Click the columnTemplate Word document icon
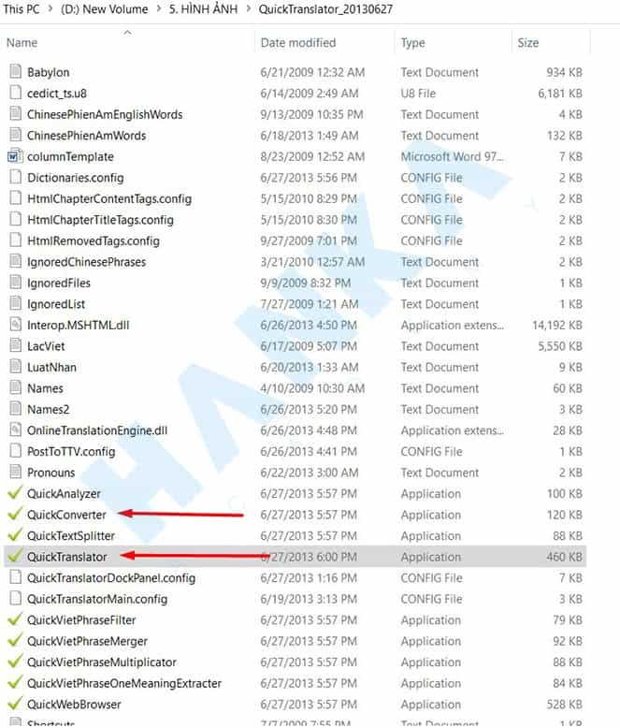The height and width of the screenshot is (728, 620). (x=15, y=156)
